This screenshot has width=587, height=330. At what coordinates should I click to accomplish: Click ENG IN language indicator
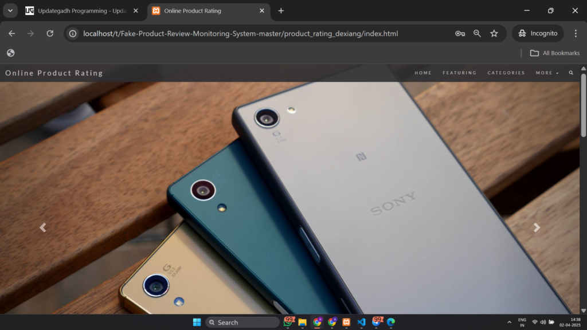tap(522, 322)
